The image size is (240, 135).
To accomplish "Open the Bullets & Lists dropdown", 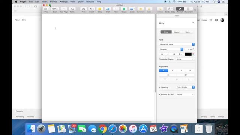I will pyautogui.click(x=185, y=94).
